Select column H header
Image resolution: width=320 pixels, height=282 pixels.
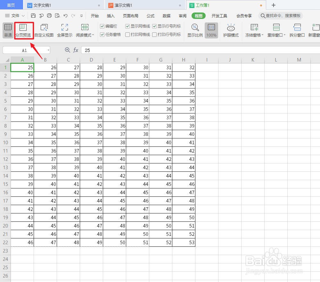tap(184, 60)
